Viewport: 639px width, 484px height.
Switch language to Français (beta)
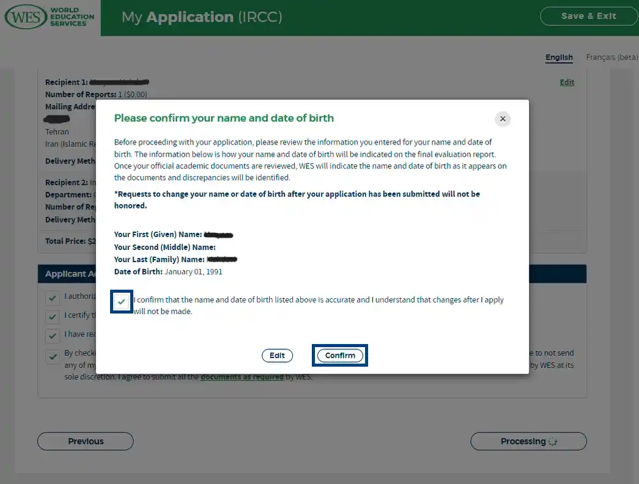(x=611, y=57)
